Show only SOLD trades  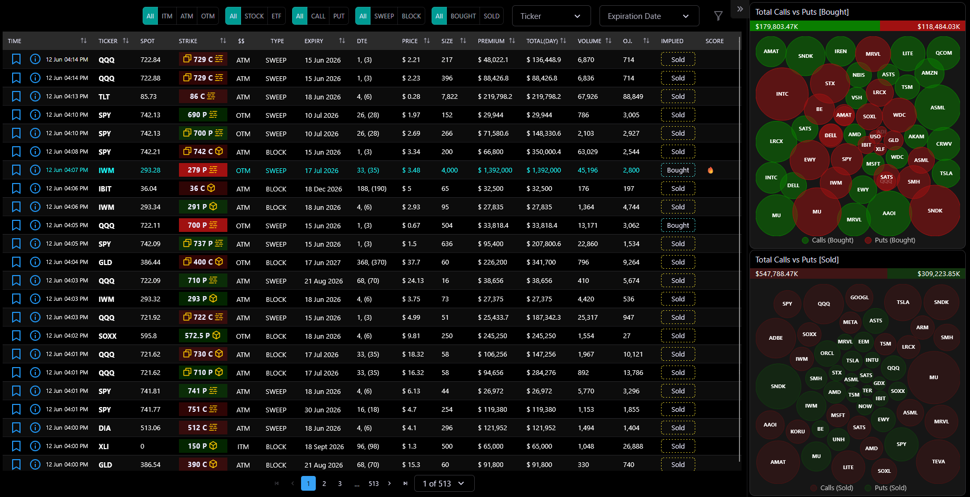pos(492,16)
